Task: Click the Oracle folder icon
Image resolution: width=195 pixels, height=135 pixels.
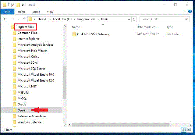Action: (x=15, y=105)
